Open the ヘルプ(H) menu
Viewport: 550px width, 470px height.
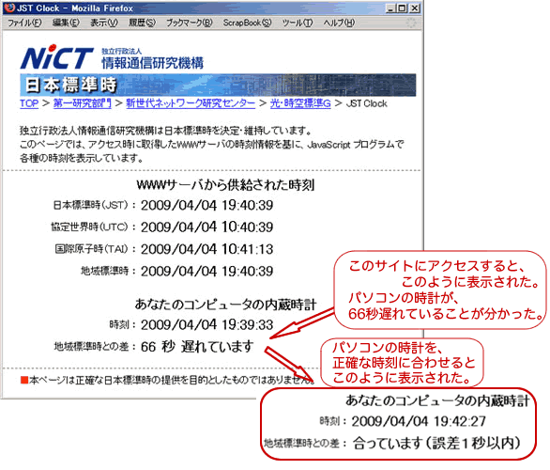pos(339,23)
